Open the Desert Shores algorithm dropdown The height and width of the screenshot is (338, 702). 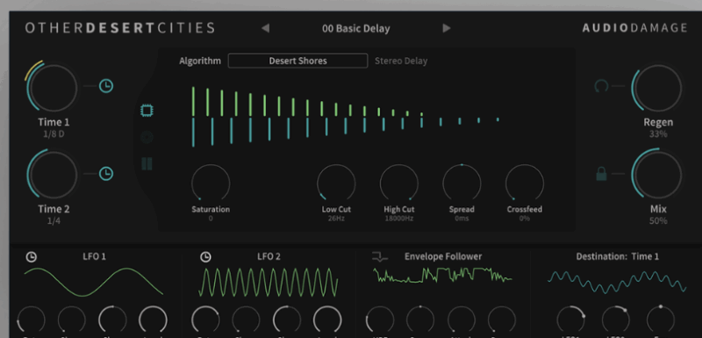pyautogui.click(x=297, y=61)
